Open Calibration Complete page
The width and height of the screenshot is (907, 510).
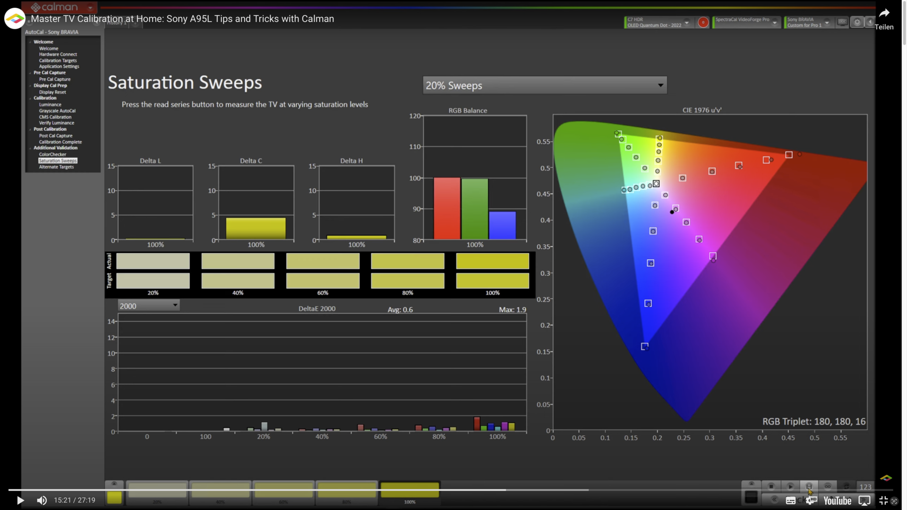point(60,142)
